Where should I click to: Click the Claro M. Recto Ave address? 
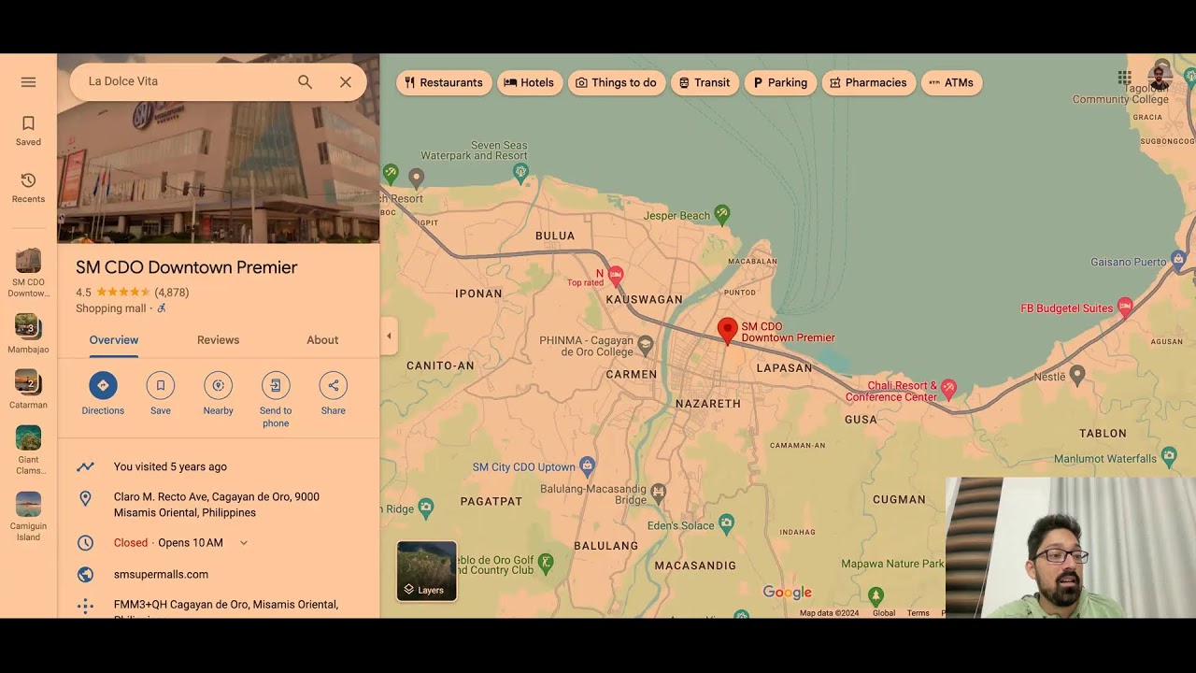[x=217, y=505]
